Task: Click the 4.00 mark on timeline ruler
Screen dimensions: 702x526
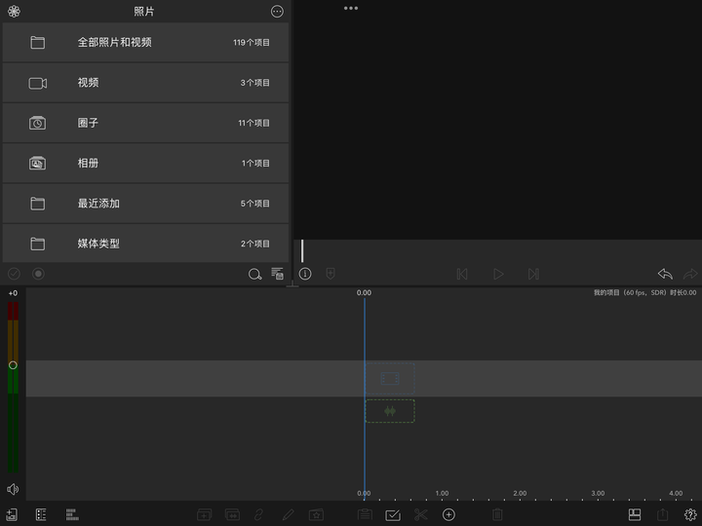Action: pos(676,493)
